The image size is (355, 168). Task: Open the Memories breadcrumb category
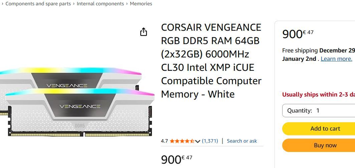pyautogui.click(x=141, y=4)
